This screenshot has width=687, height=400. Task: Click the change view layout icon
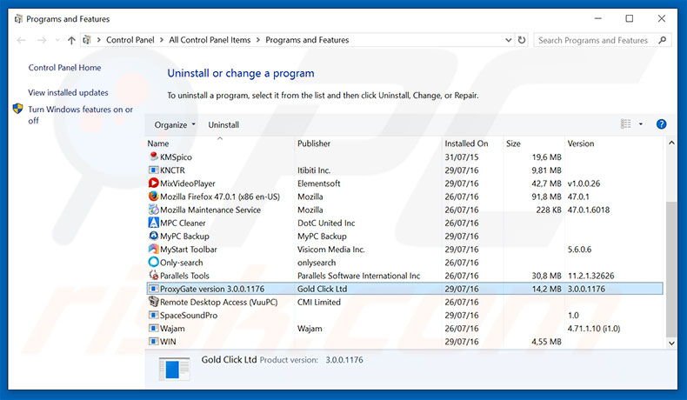[x=625, y=124]
